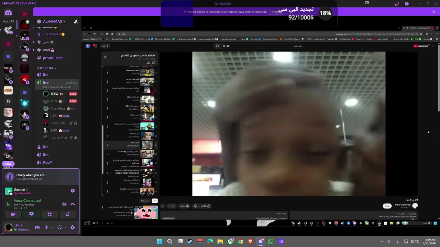The height and width of the screenshot is (247, 440).
Task: Stop streaming Screen 1 icon
Action: click(x=73, y=191)
